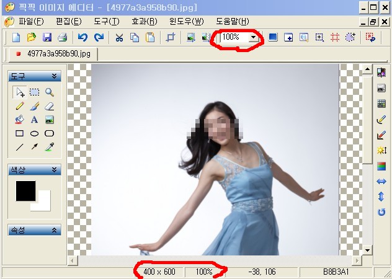Save the image with the floppy disk icon
The height and width of the screenshot is (279, 392).
pyautogui.click(x=47, y=37)
